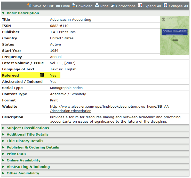Expand Publisher & Ordering Details section
The image size is (191, 178).
click(x=33, y=147)
